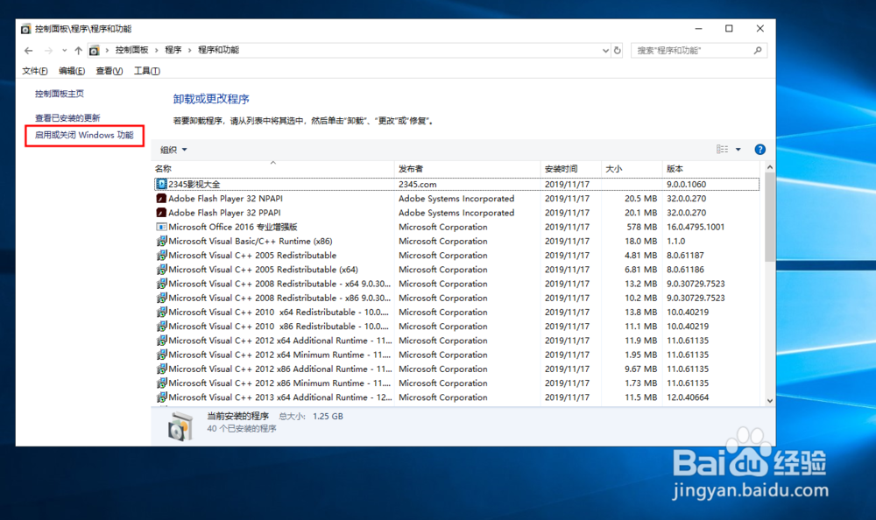Click Visual C++ 2008 Redistributable x86 icon
The height and width of the screenshot is (520, 876).
point(161,298)
